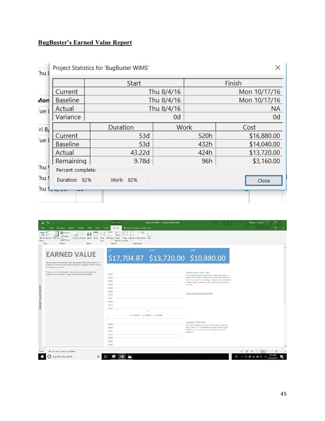Viewport: 325px width, 421px height.
Task: Insert a Text Box
Action: [x=102, y=236]
